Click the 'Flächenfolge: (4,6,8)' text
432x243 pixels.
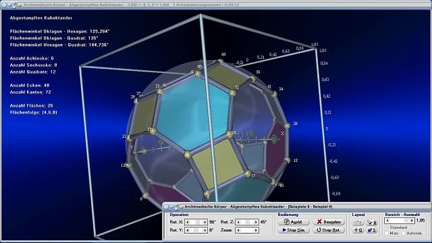point(34,113)
